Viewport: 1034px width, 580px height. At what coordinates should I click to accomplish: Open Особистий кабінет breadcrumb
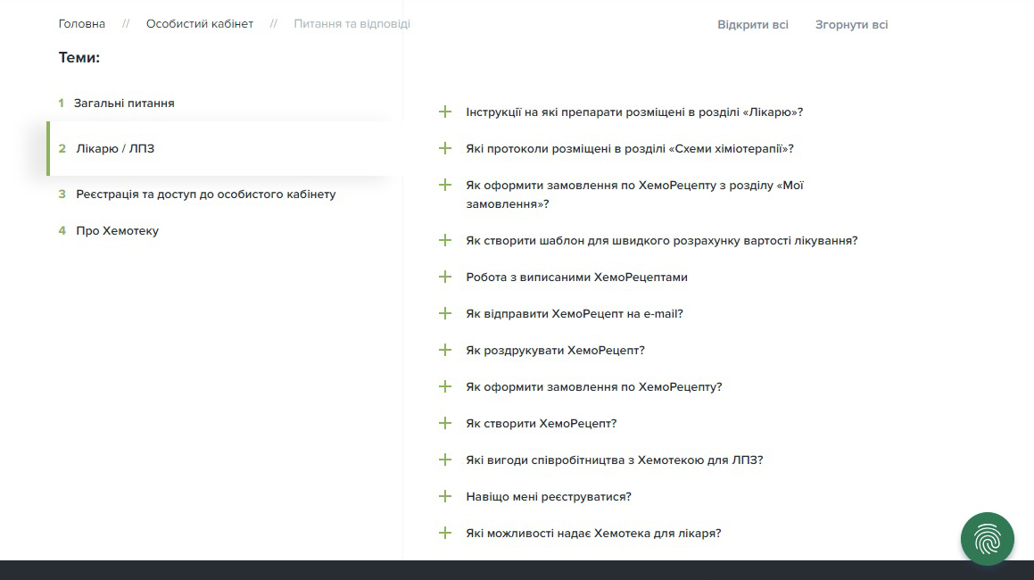click(200, 24)
